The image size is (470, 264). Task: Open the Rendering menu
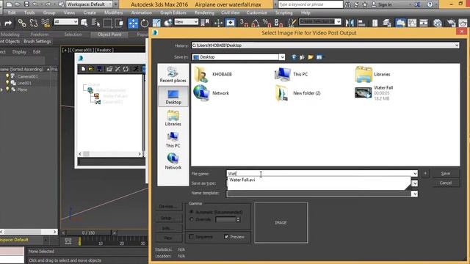(x=204, y=12)
